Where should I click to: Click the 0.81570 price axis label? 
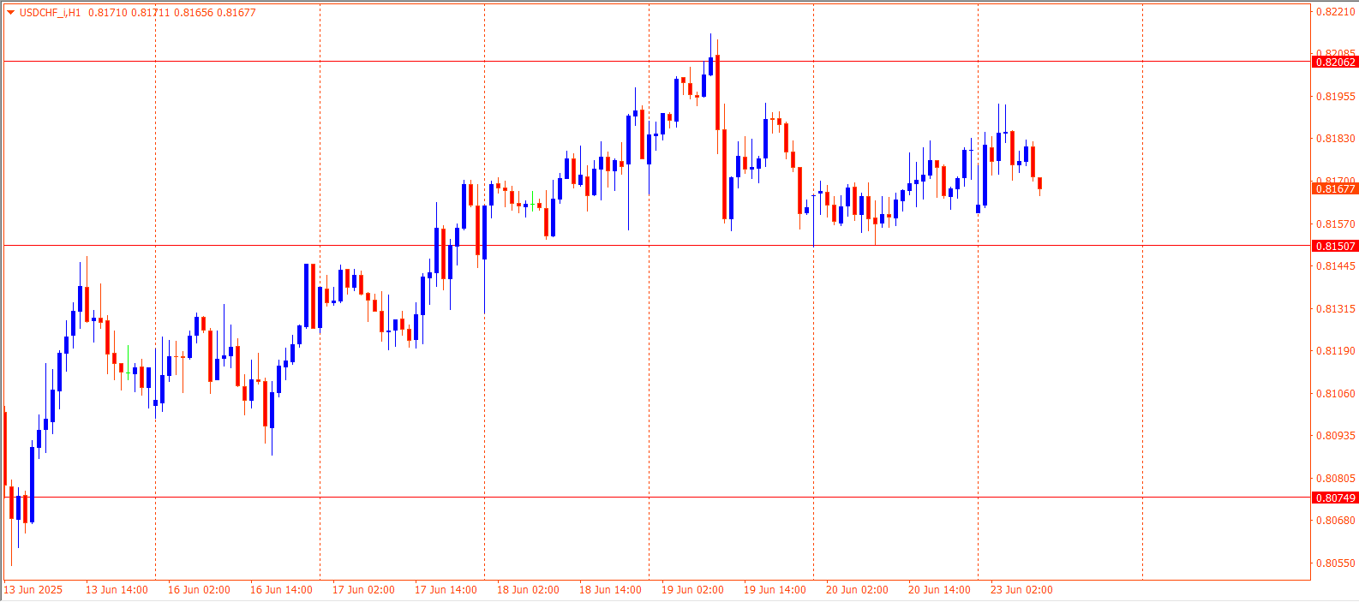click(1336, 224)
